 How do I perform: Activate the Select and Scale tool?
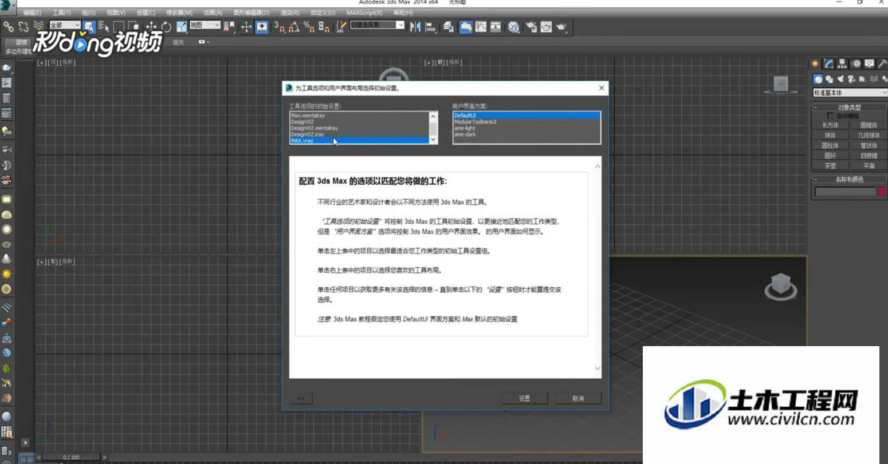pyautogui.click(x=182, y=26)
